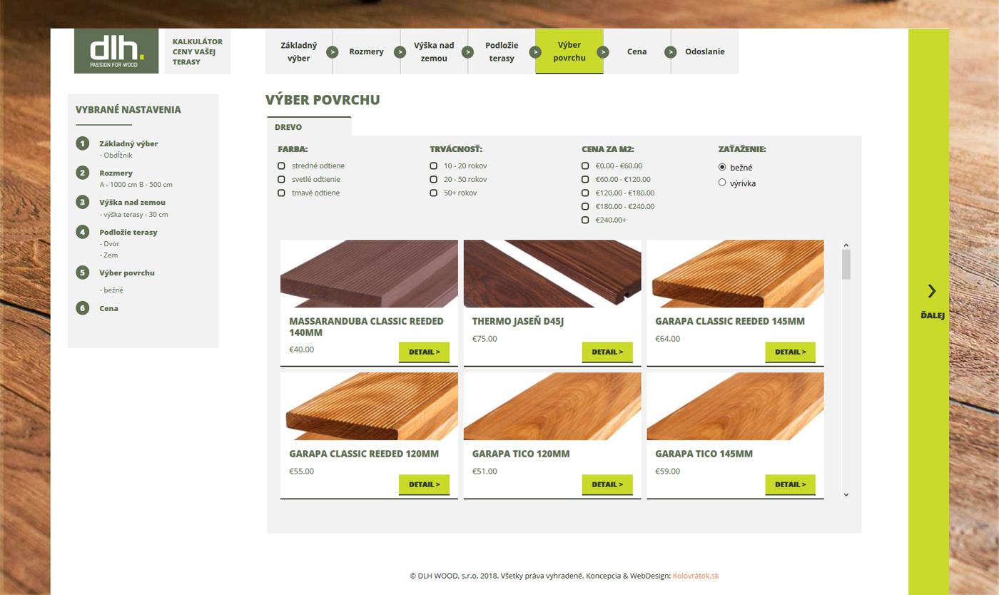
Task: Switch to the Drevo material tab
Action: [309, 126]
